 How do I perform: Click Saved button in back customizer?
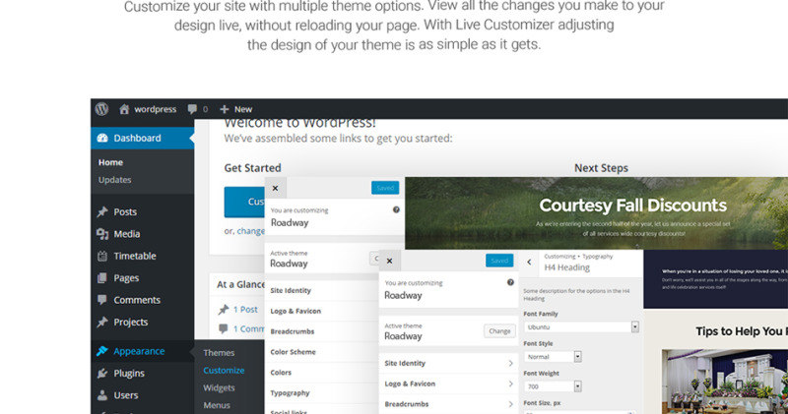(x=385, y=188)
